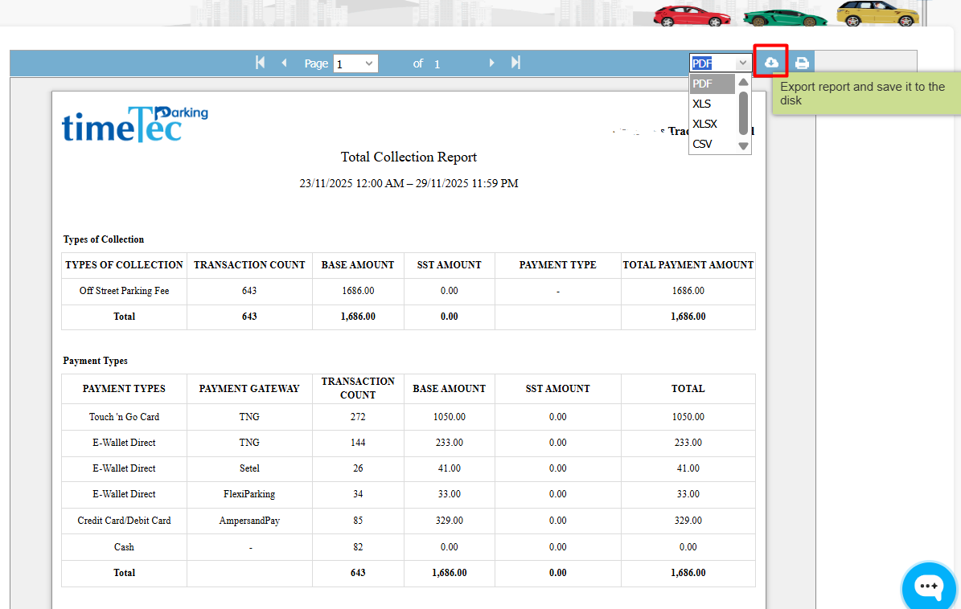961x609 pixels.
Task: Open the chat support bubble
Action: (x=929, y=587)
